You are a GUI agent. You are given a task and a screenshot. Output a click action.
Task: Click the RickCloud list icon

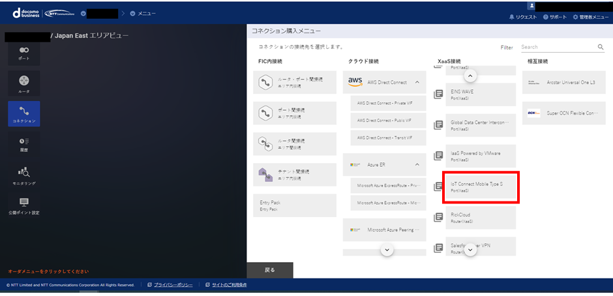tap(438, 217)
